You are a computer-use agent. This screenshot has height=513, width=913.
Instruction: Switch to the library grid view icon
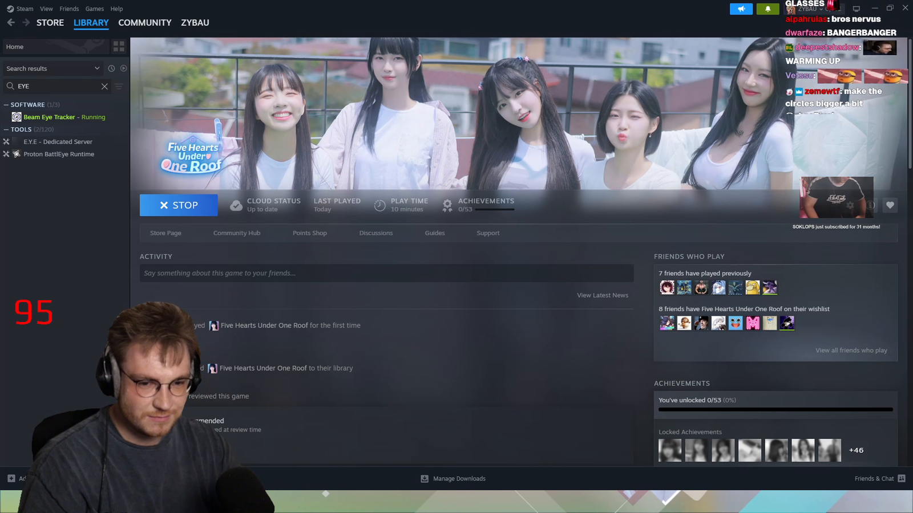(x=119, y=47)
